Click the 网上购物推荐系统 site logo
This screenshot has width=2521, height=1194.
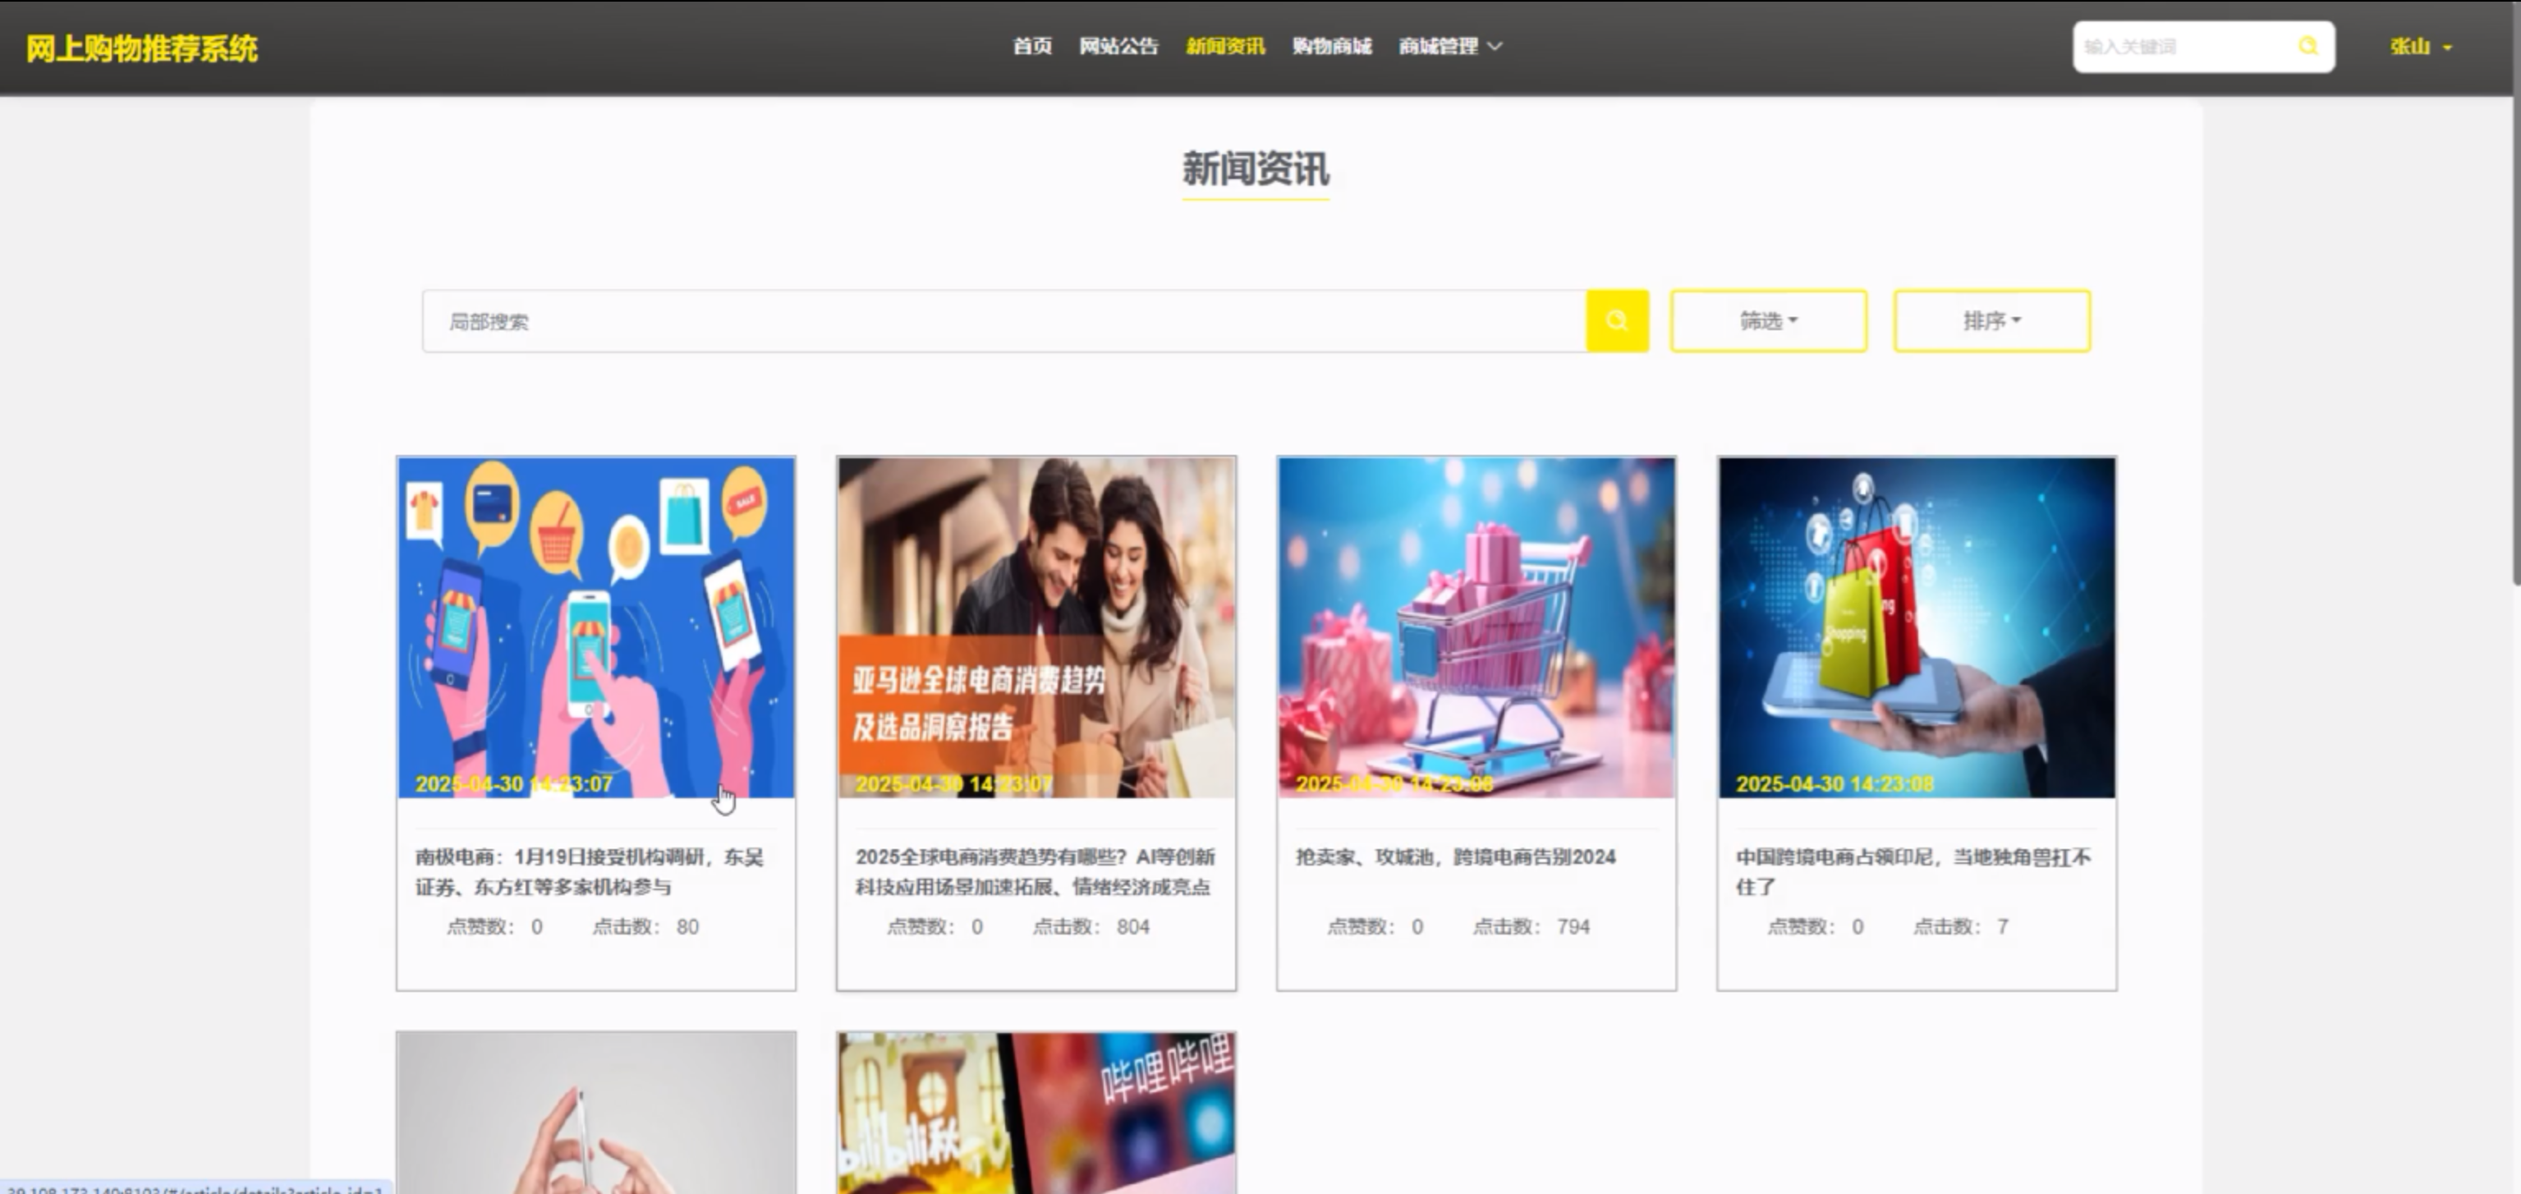click(142, 48)
